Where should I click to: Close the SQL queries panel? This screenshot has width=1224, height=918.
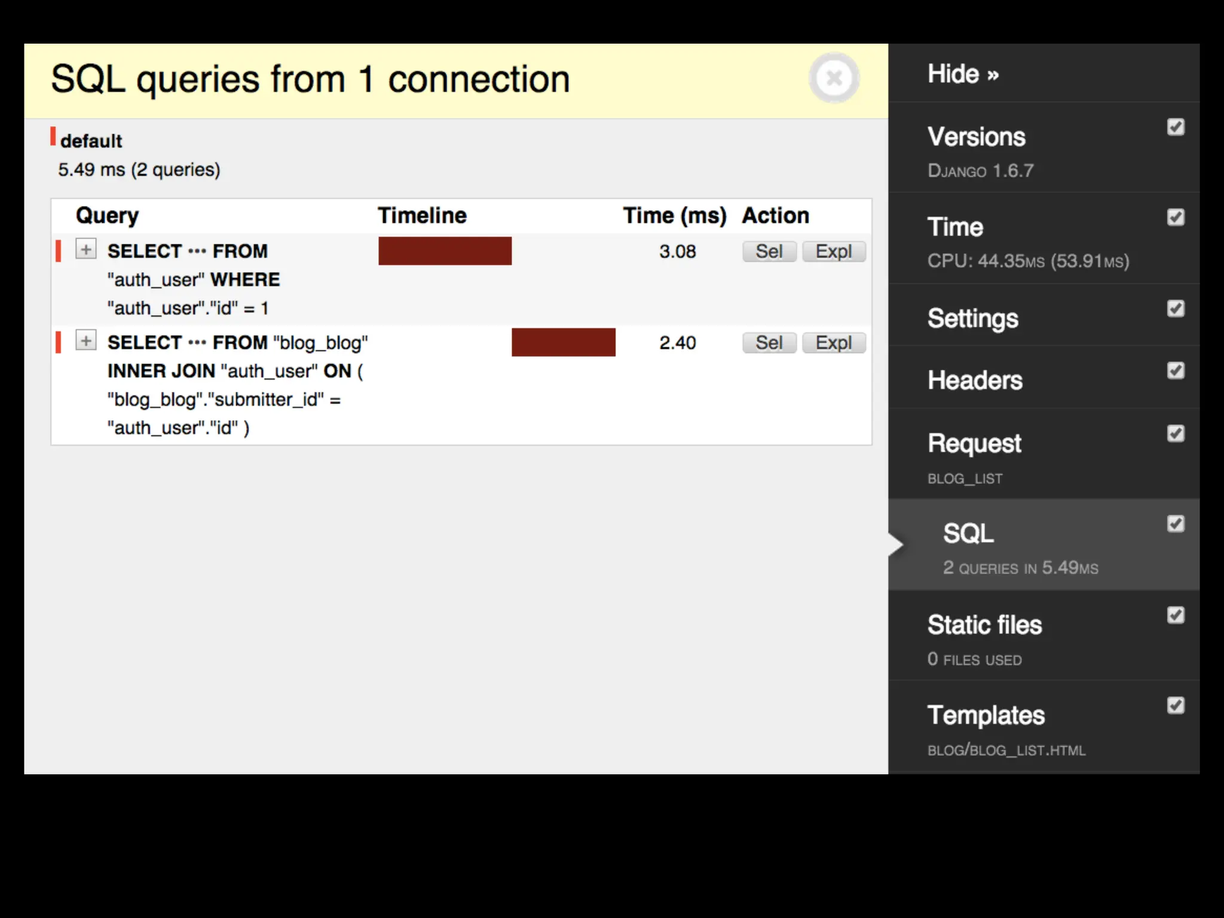pos(834,78)
